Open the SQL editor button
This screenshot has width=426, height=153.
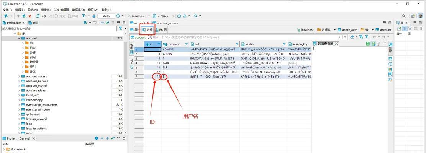click(42, 16)
